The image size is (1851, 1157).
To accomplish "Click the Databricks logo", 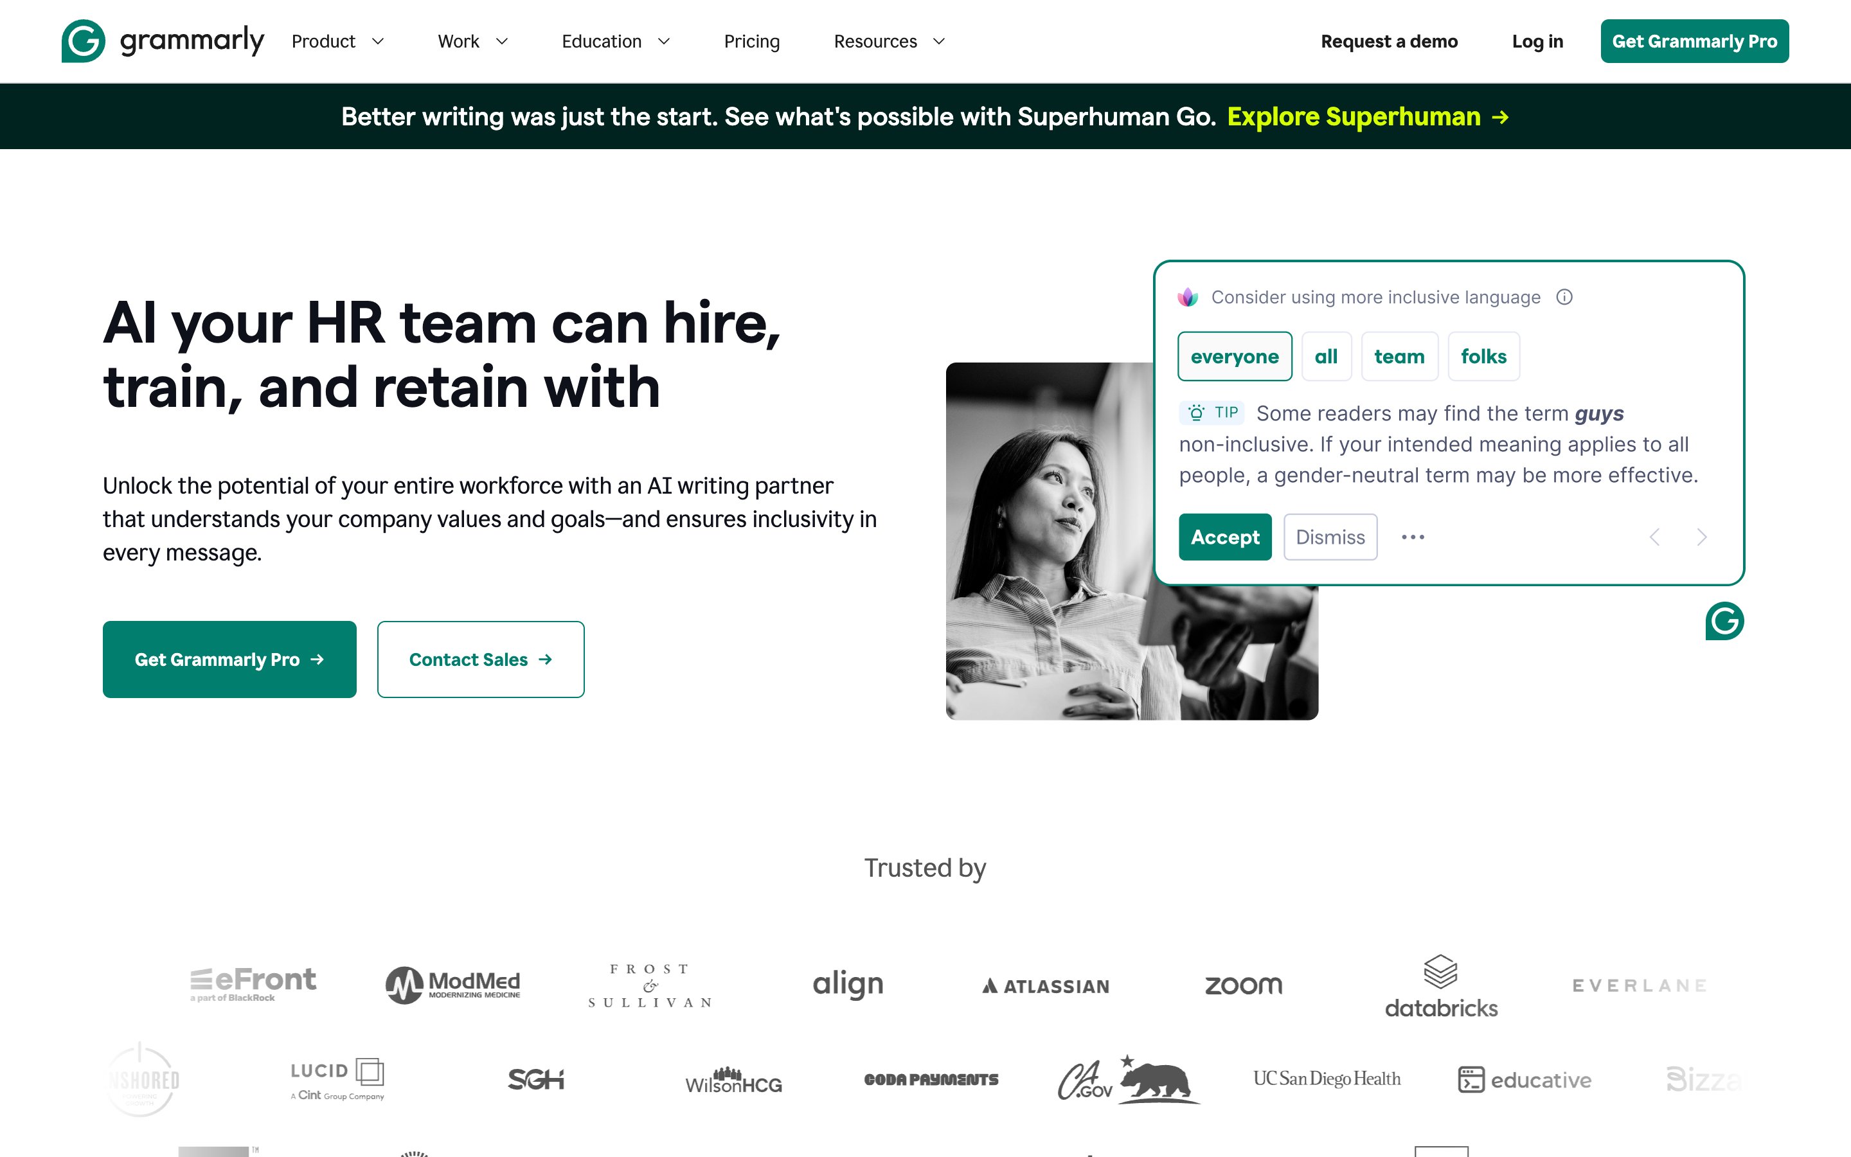I will click(1441, 987).
